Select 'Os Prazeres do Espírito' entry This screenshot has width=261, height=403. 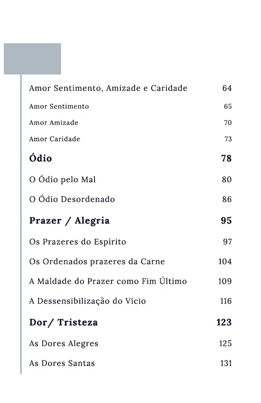tap(78, 242)
